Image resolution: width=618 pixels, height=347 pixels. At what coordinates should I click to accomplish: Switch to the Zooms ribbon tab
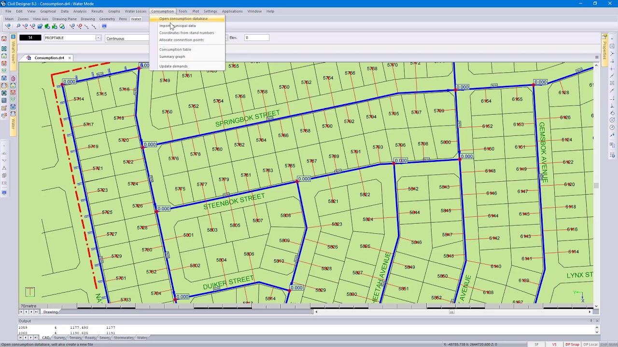coord(23,19)
